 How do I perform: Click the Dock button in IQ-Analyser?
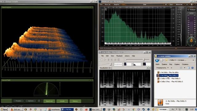[101, 4]
